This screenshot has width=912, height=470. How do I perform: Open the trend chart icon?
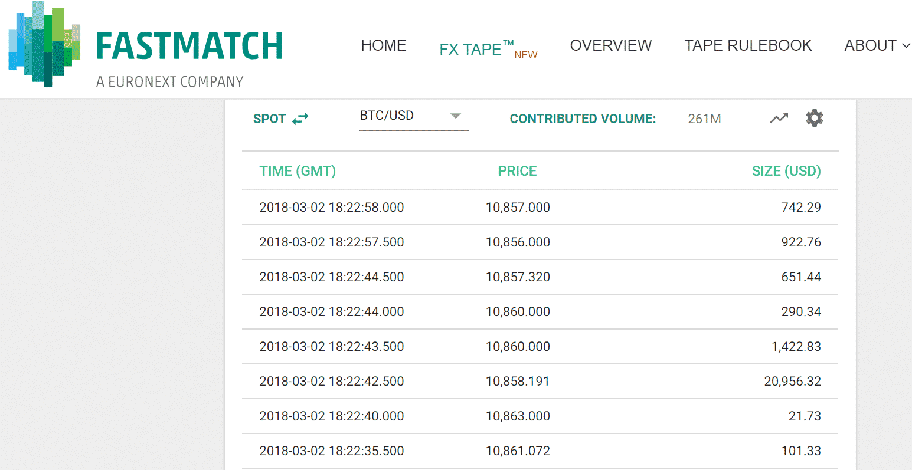pos(779,118)
